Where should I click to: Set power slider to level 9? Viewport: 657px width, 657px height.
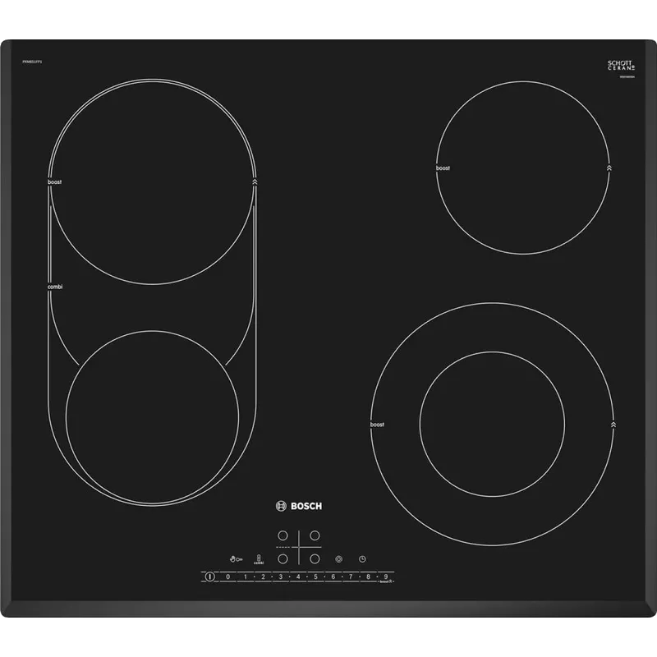coord(385,577)
